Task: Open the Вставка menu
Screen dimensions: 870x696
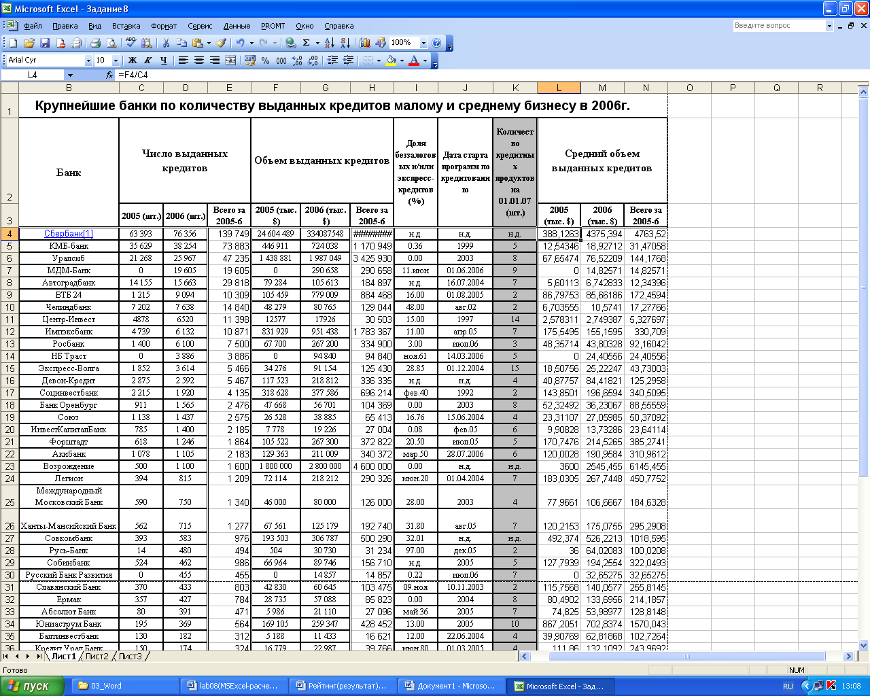Action: click(126, 26)
